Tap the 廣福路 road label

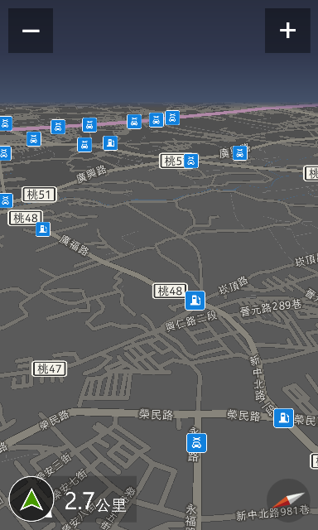click(75, 245)
